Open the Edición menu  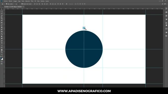coord(10,1)
